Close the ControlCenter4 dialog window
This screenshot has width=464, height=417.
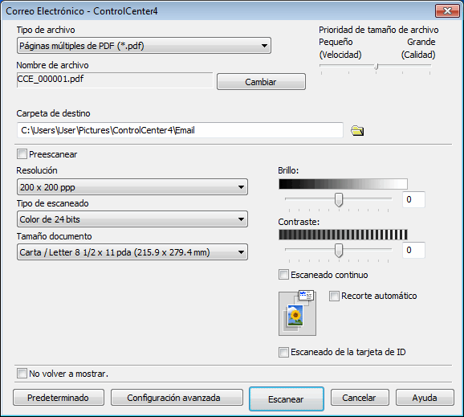(x=447, y=11)
